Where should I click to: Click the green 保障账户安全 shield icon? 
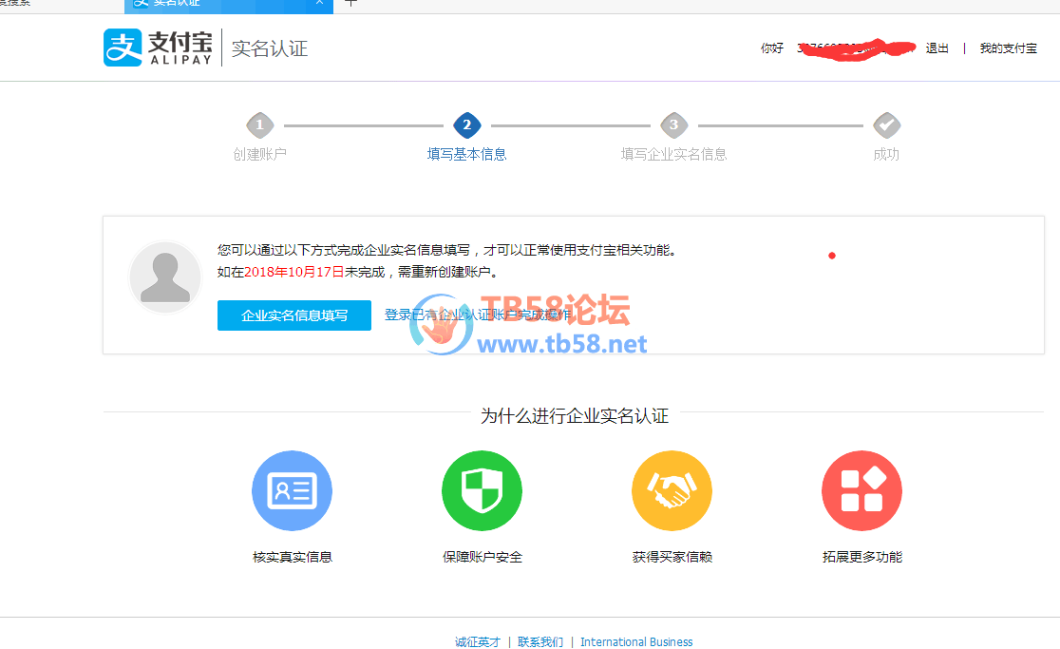(482, 491)
